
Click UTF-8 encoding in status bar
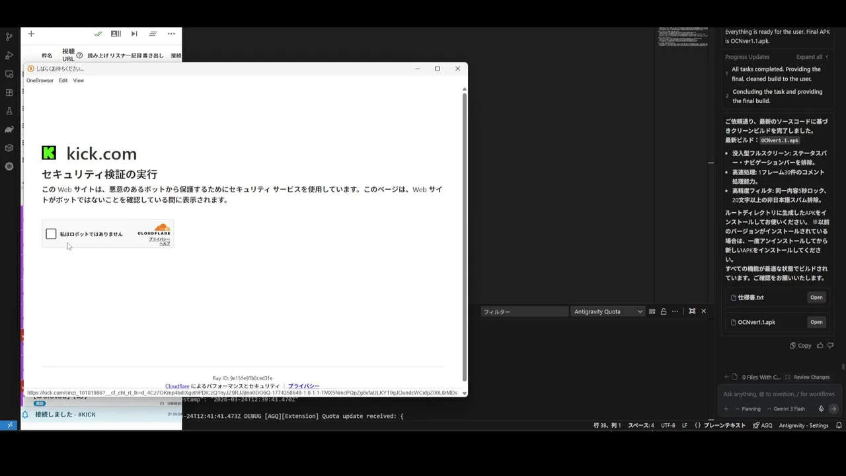[x=668, y=425]
